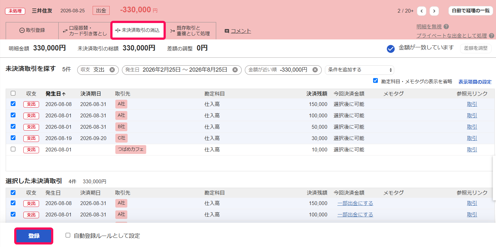Click the B社 partner tag
This screenshot has width=496, height=247.
point(121,126)
